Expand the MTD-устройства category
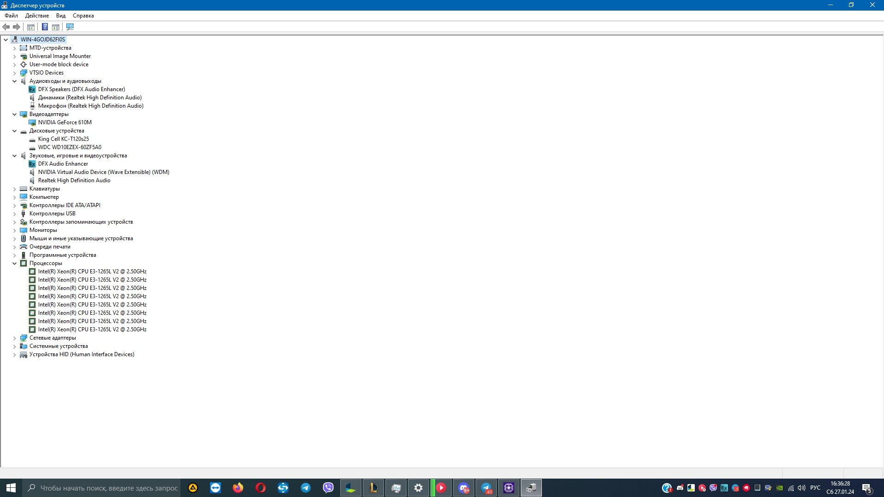884x497 pixels. click(14, 48)
